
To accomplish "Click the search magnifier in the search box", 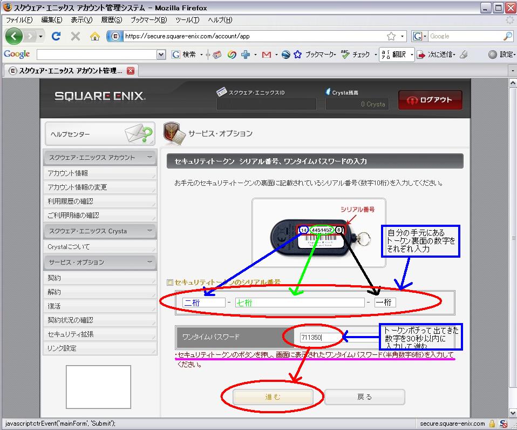I will (x=508, y=36).
